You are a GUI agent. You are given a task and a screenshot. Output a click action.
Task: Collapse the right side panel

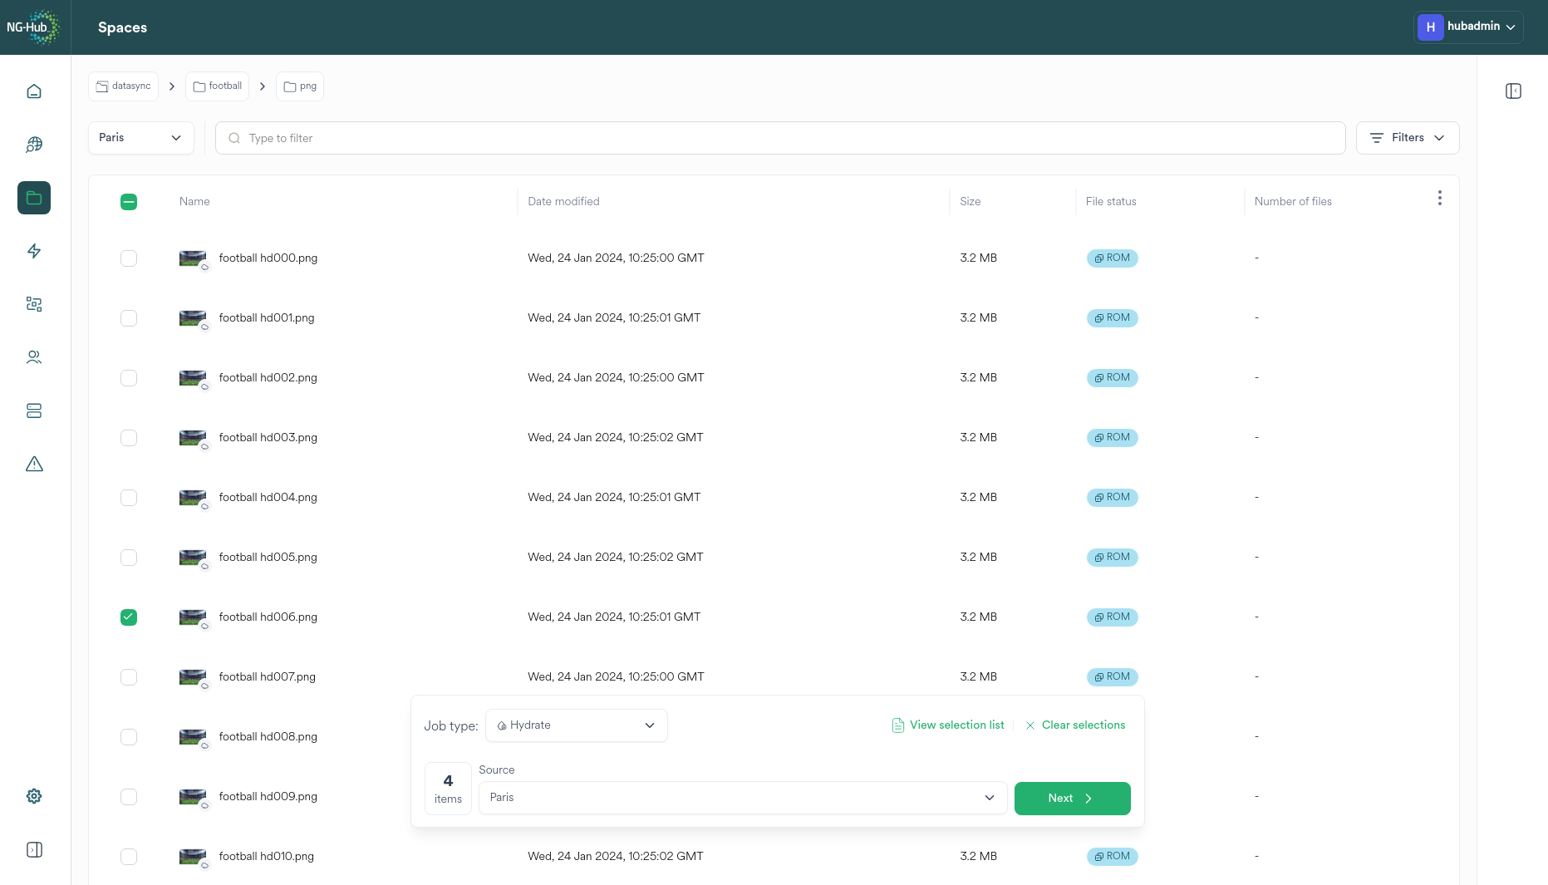pyautogui.click(x=1513, y=91)
